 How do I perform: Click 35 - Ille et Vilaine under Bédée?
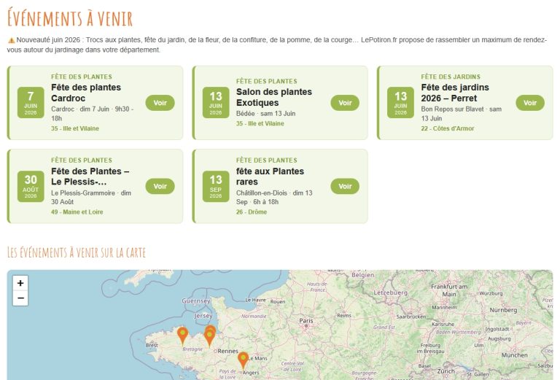point(260,123)
